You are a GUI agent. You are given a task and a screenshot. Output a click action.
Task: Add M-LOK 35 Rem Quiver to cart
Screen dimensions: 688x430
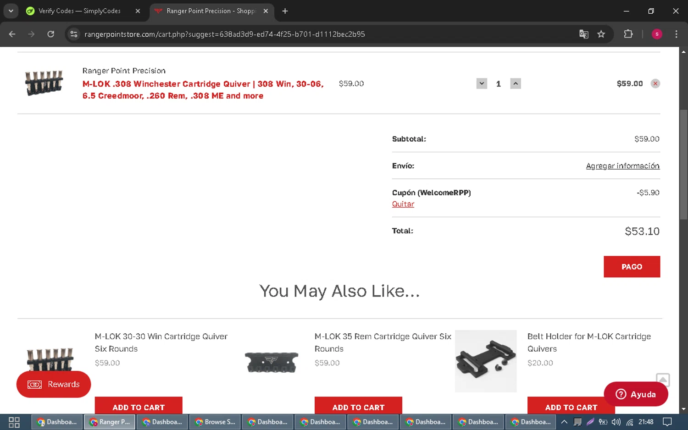(358, 406)
